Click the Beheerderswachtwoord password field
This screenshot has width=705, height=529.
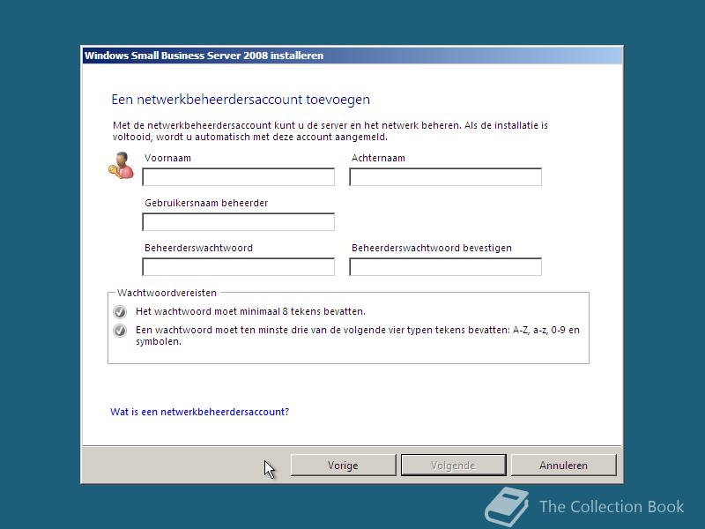tap(238, 267)
